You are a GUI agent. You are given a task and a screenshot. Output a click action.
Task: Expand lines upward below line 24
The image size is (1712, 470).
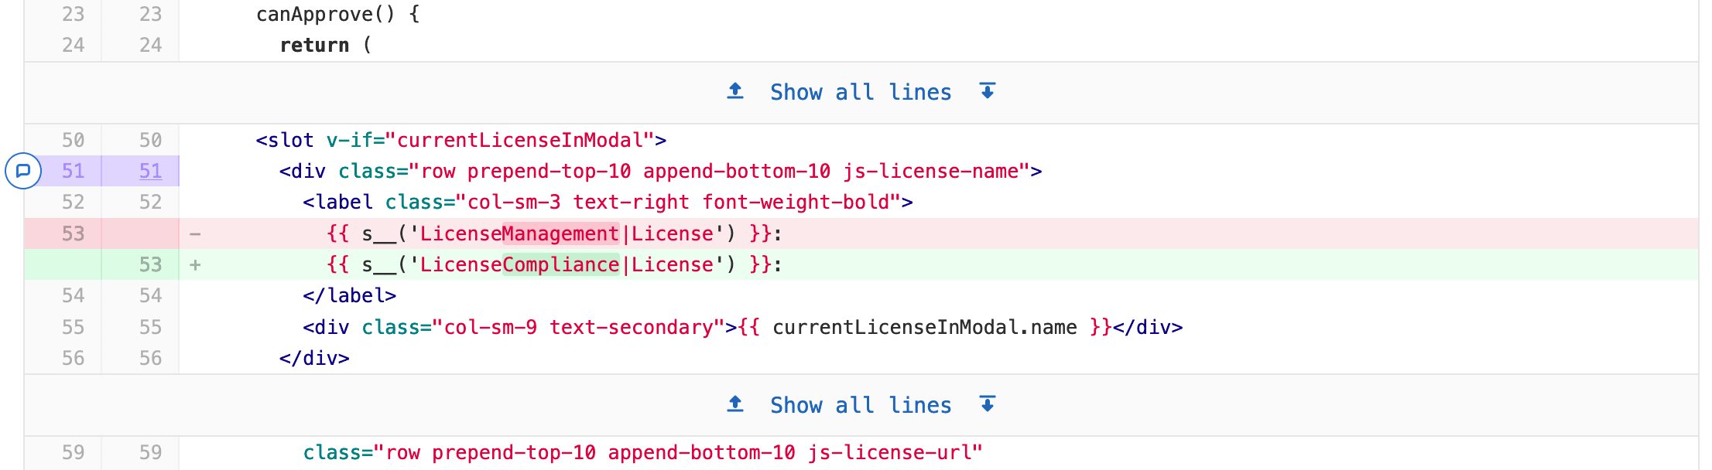[735, 91]
